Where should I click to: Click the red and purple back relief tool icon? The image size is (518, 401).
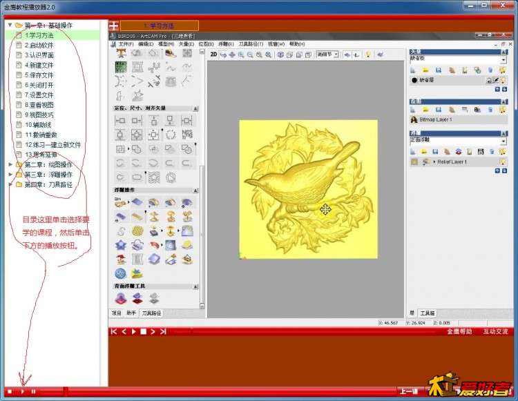tap(137, 298)
